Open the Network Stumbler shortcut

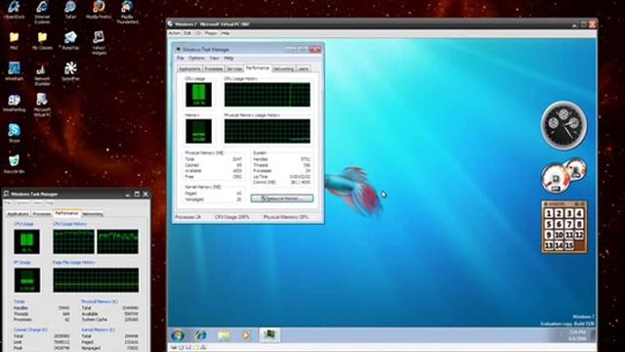coord(42,74)
